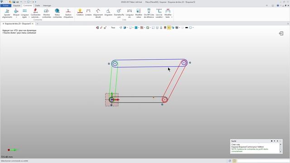Expand the Modifier texte dropdown arrow

(172, 17)
